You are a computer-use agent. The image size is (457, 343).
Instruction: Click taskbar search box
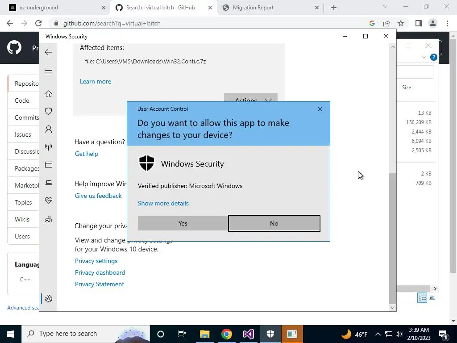pos(86,334)
